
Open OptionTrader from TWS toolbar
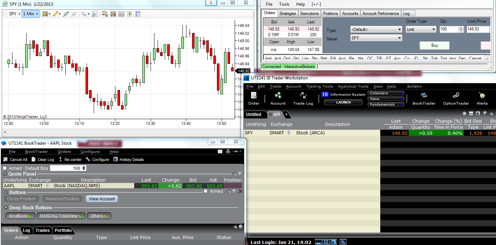click(456, 99)
